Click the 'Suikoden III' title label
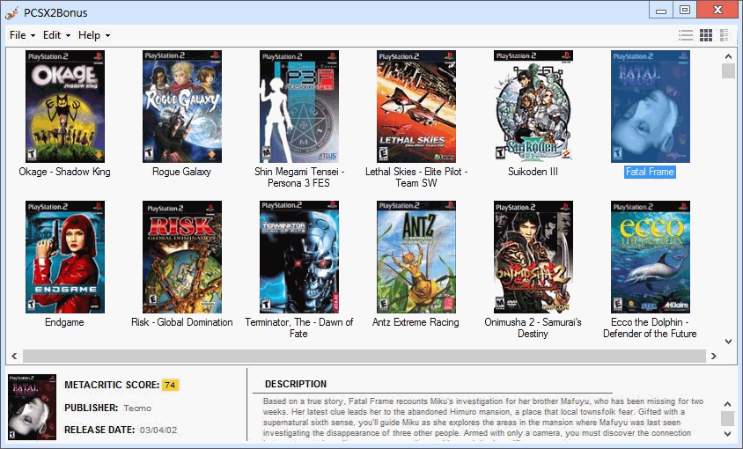 click(533, 172)
